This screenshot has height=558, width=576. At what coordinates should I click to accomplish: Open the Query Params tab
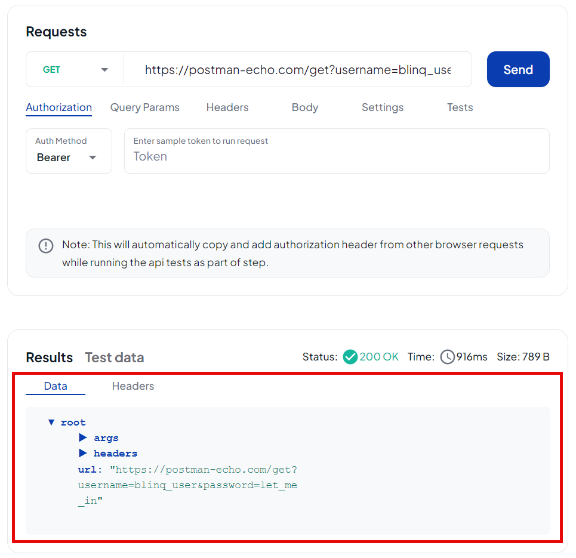coord(144,107)
